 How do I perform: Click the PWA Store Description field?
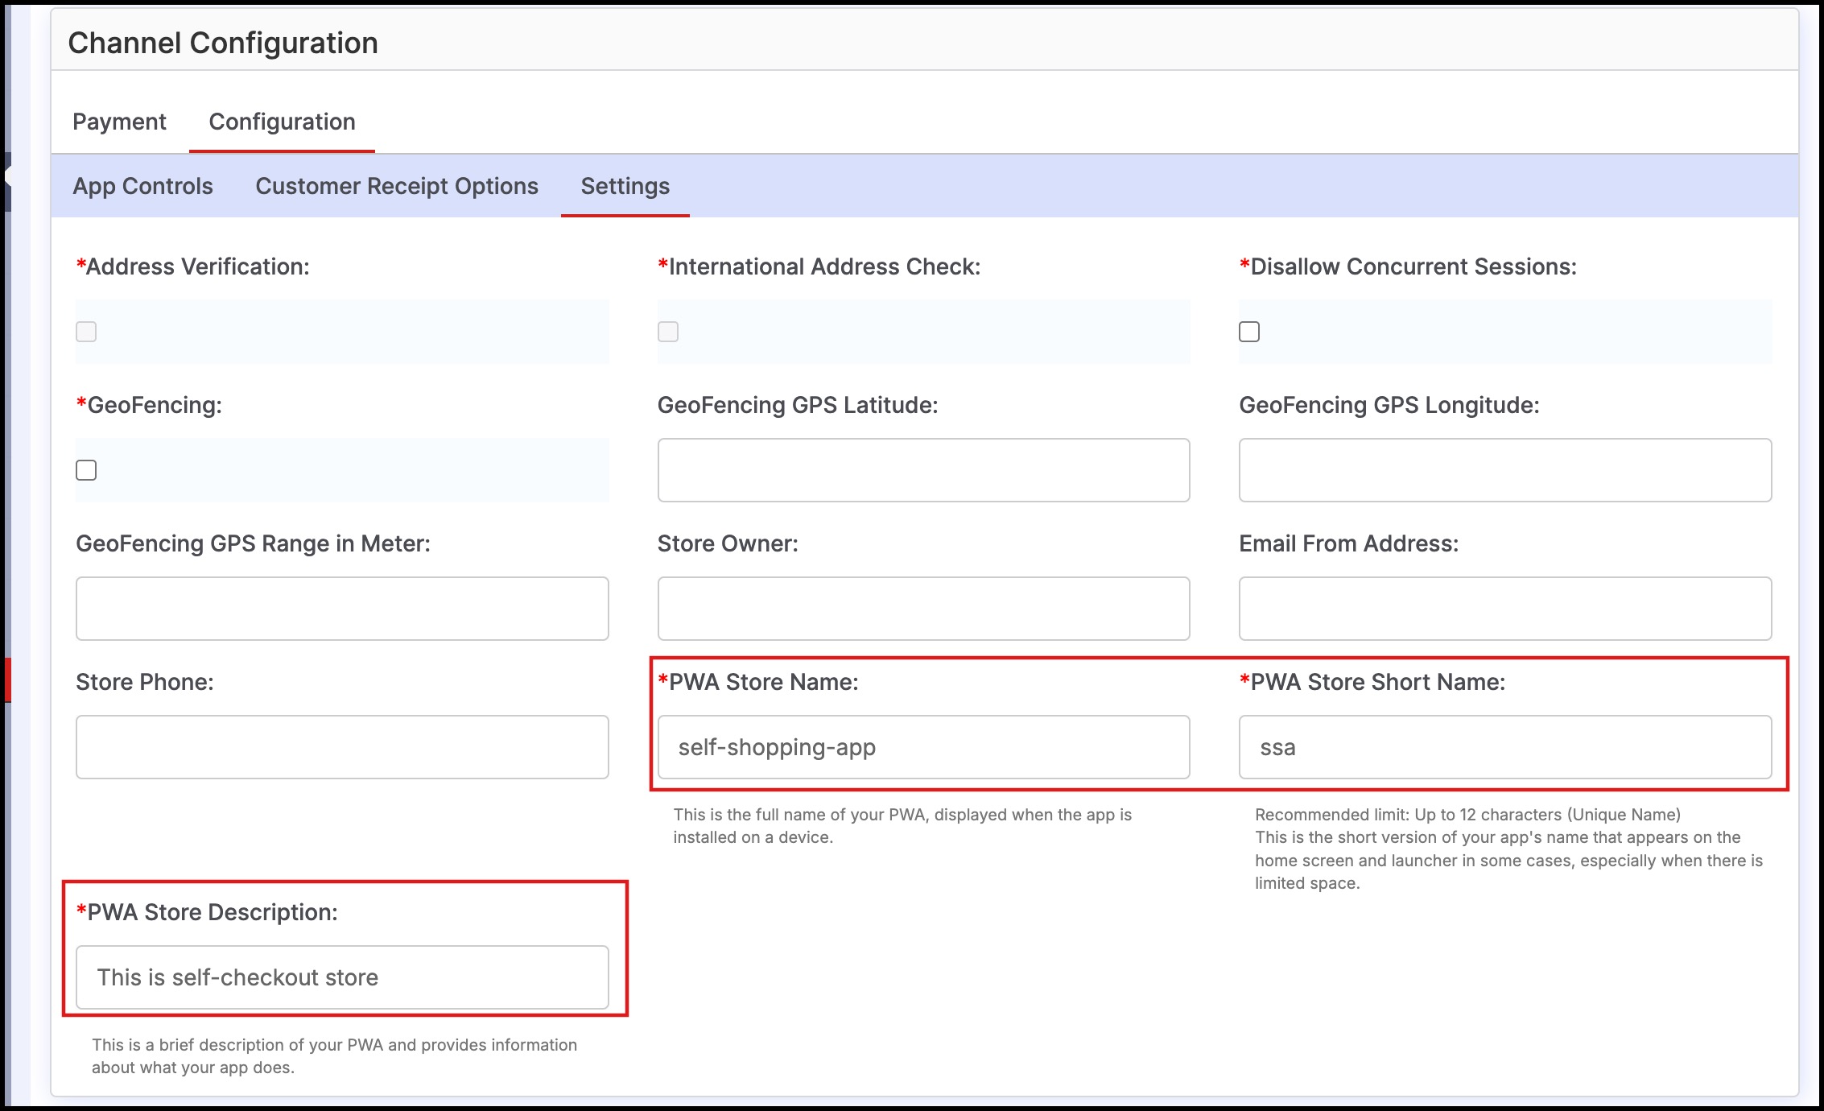342,977
